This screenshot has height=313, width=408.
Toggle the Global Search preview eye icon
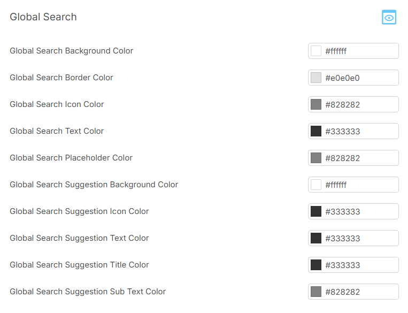point(389,18)
